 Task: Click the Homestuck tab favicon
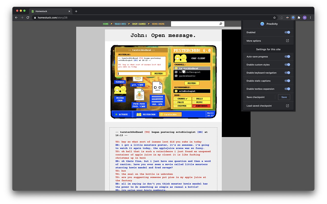click(33, 11)
